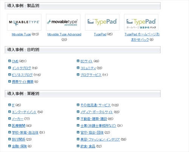Open the IT industry link
This screenshot has height=152, width=189.
[x=13, y=105]
